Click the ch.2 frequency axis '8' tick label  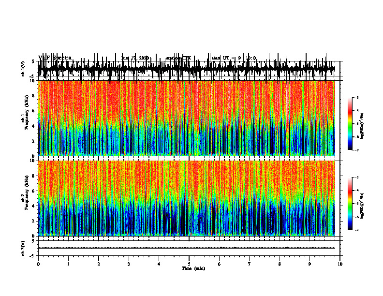click(x=34, y=176)
